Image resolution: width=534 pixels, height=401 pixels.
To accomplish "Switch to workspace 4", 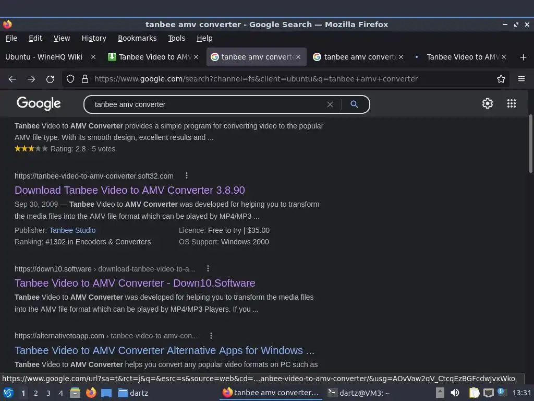I will click(61, 393).
